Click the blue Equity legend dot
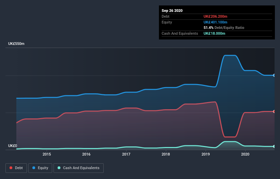Screen dimensions: 280x179 (34, 168)
